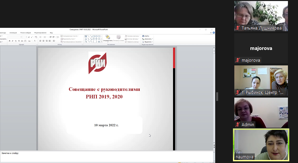Viewport: 298px width, 163px height.
Task: Decrease list indent level
Action: (50, 37)
